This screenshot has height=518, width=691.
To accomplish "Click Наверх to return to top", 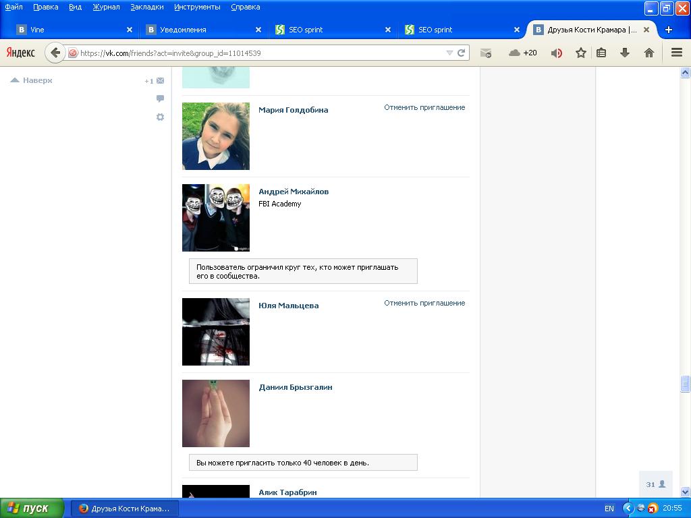I will (x=31, y=80).
